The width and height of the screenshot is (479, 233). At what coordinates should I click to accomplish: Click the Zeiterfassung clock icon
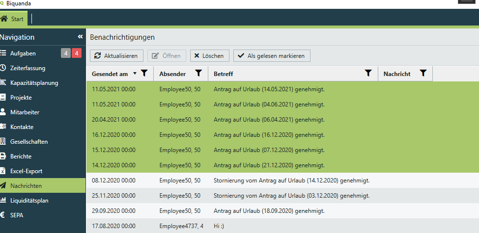3,68
